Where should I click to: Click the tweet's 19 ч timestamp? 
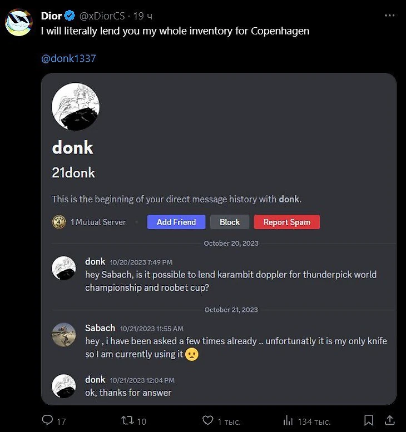pyautogui.click(x=142, y=16)
